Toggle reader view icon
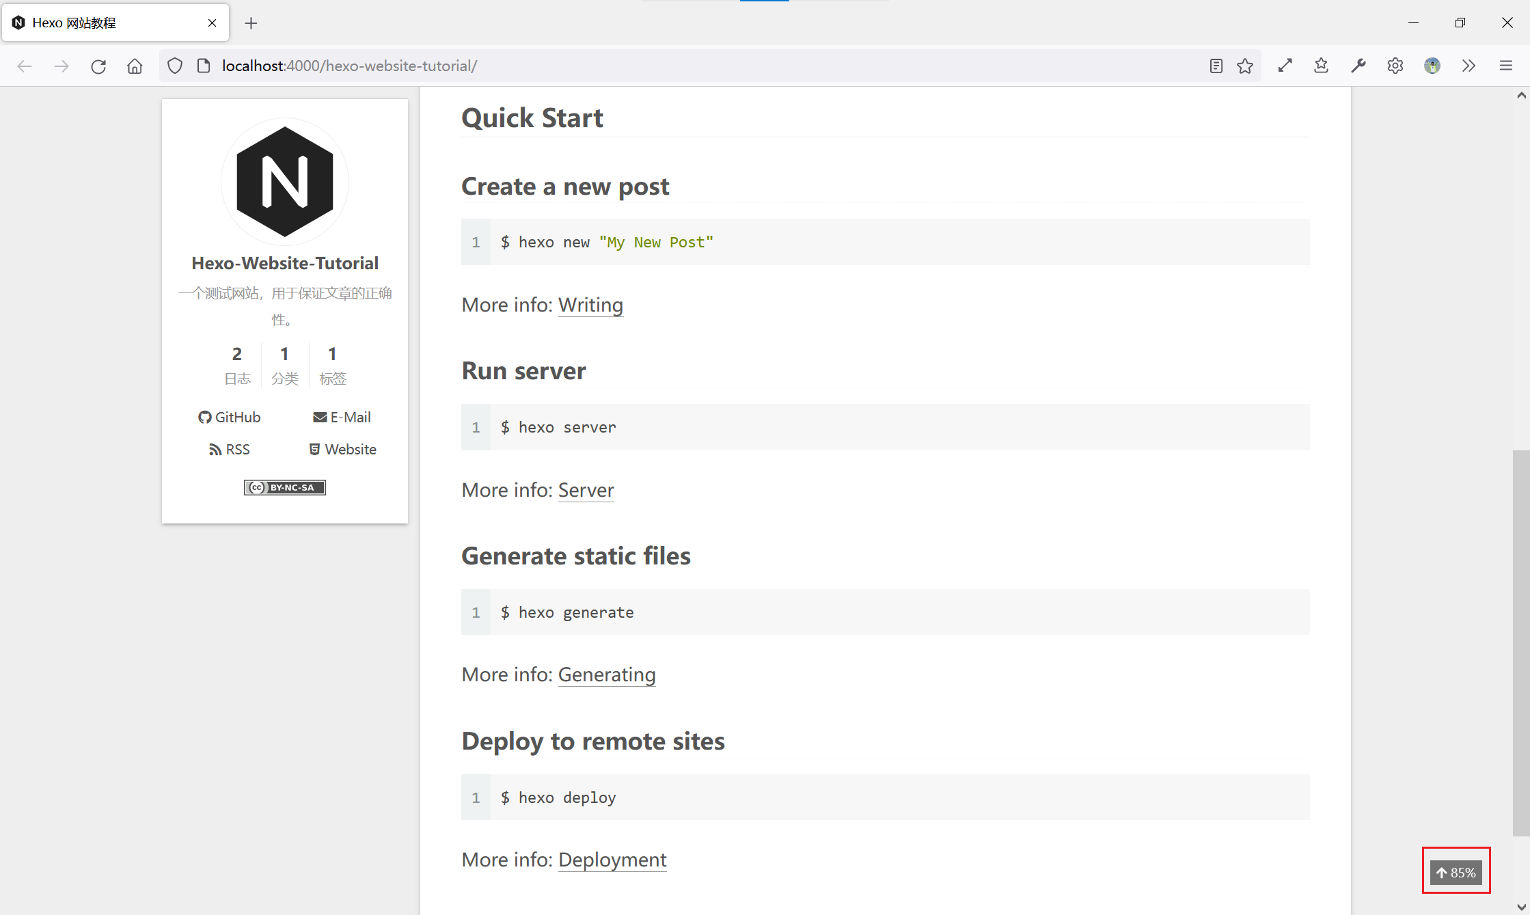1530x915 pixels. coord(1216,66)
